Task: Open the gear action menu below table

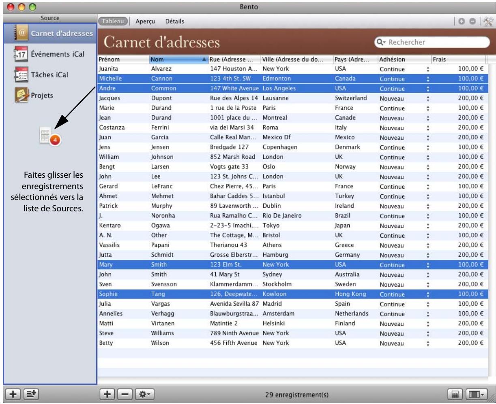Action: coord(145,393)
